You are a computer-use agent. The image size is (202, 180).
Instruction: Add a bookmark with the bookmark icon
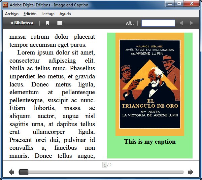47,23
